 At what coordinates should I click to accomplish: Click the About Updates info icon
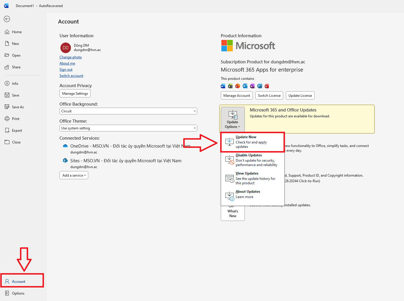[229, 196]
